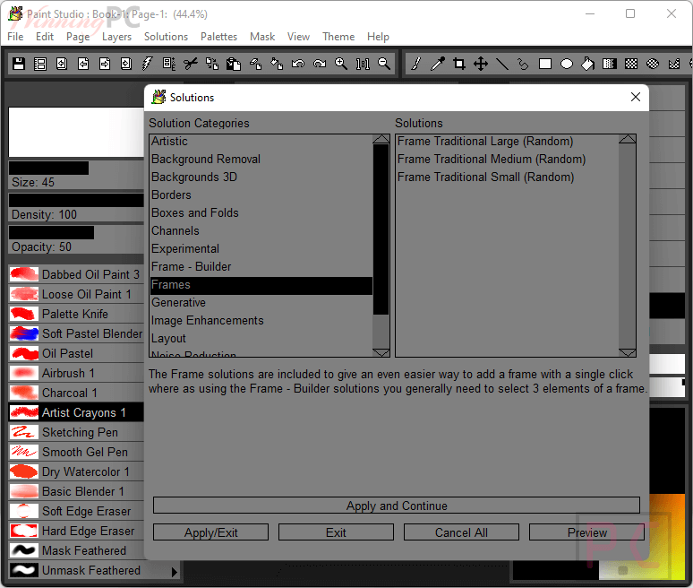693x588 pixels.
Task: Select the Move four-arrow tool
Action: [x=481, y=65]
